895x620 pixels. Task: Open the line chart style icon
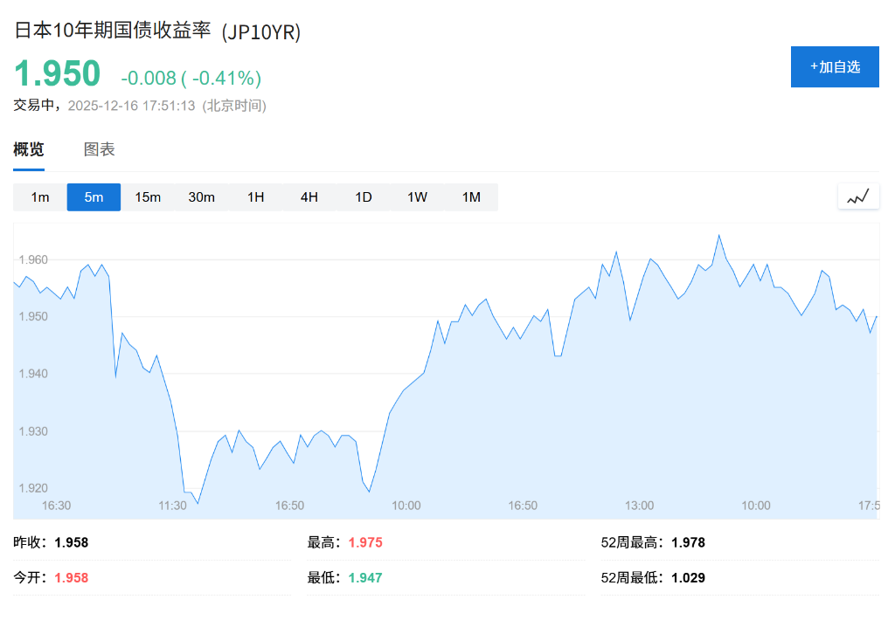pyautogui.click(x=857, y=196)
